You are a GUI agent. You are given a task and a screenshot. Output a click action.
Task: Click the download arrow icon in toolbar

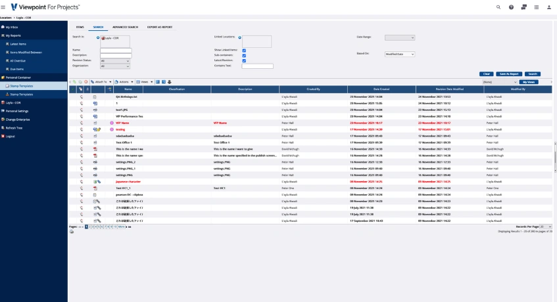coord(169,81)
